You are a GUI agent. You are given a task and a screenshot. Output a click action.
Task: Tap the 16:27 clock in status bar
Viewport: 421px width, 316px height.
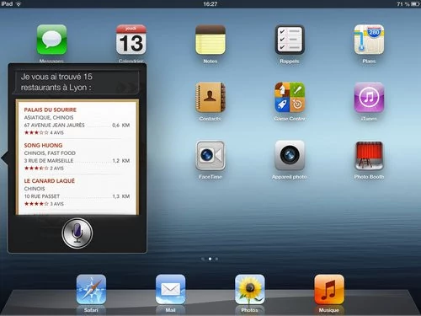point(210,4)
